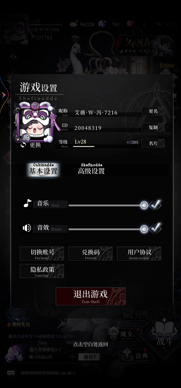
Task: Click the chat bubble icon
Action: point(11,373)
